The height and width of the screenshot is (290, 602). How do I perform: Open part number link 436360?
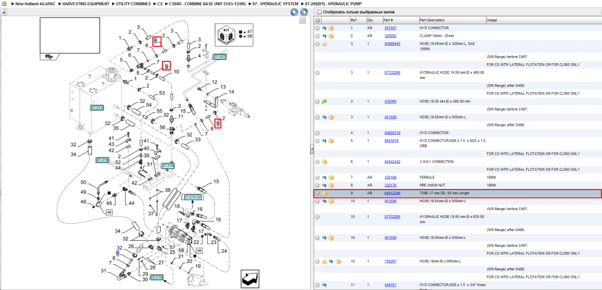coord(391,102)
